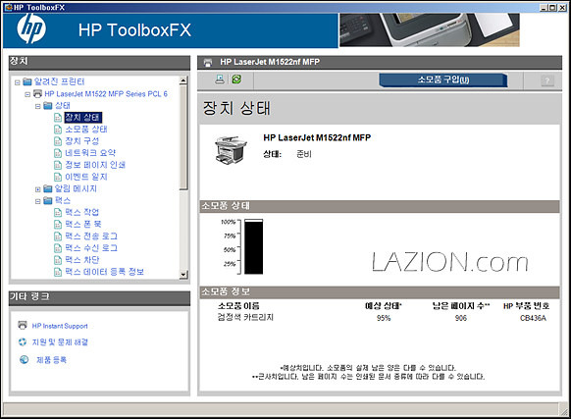The height and width of the screenshot is (419, 571).
Task: Open 이벤트 일지 tree item
Action: [x=86, y=177]
